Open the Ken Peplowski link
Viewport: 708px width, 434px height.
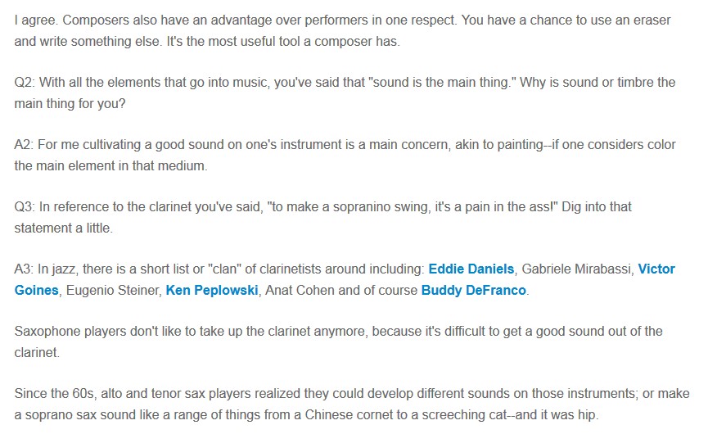[212, 291]
